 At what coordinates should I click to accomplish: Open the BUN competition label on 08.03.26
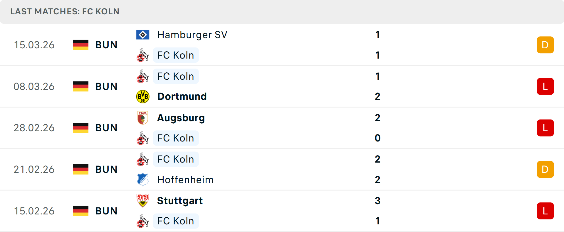coord(106,86)
